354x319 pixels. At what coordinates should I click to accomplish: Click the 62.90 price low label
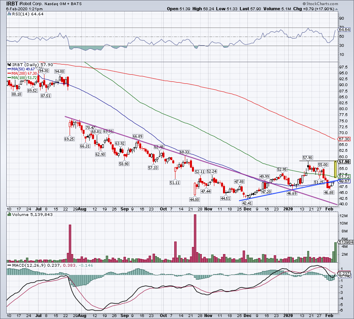click(x=100, y=155)
